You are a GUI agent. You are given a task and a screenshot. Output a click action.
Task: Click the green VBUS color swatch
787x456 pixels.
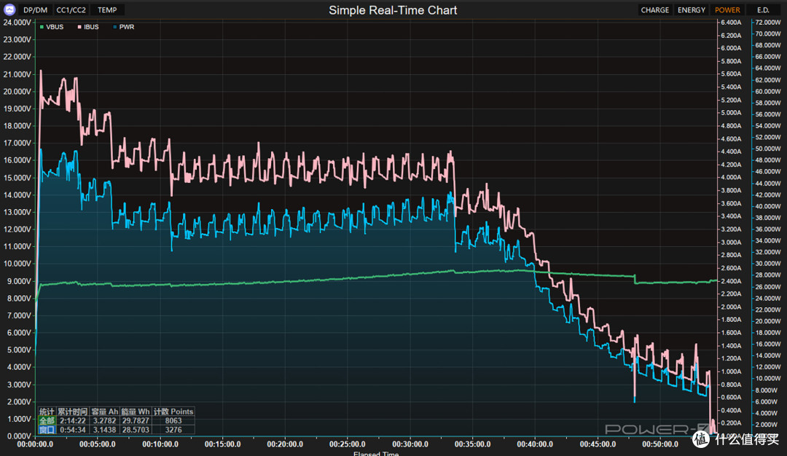[42, 27]
